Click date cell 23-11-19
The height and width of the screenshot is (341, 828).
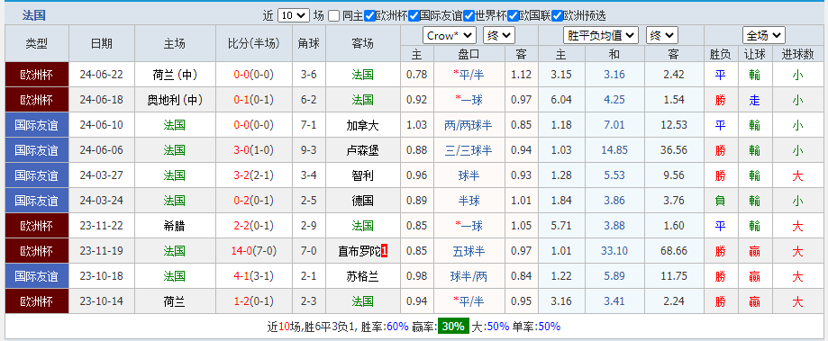[x=102, y=251]
